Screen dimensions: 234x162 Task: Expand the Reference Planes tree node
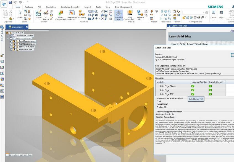[x=8, y=38]
